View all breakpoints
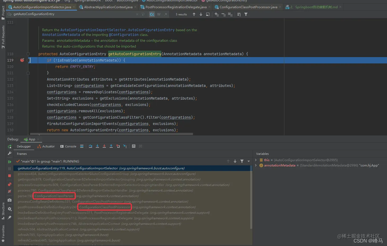Image resolution: width=387 pixels, height=246 pixels. pos(10,184)
